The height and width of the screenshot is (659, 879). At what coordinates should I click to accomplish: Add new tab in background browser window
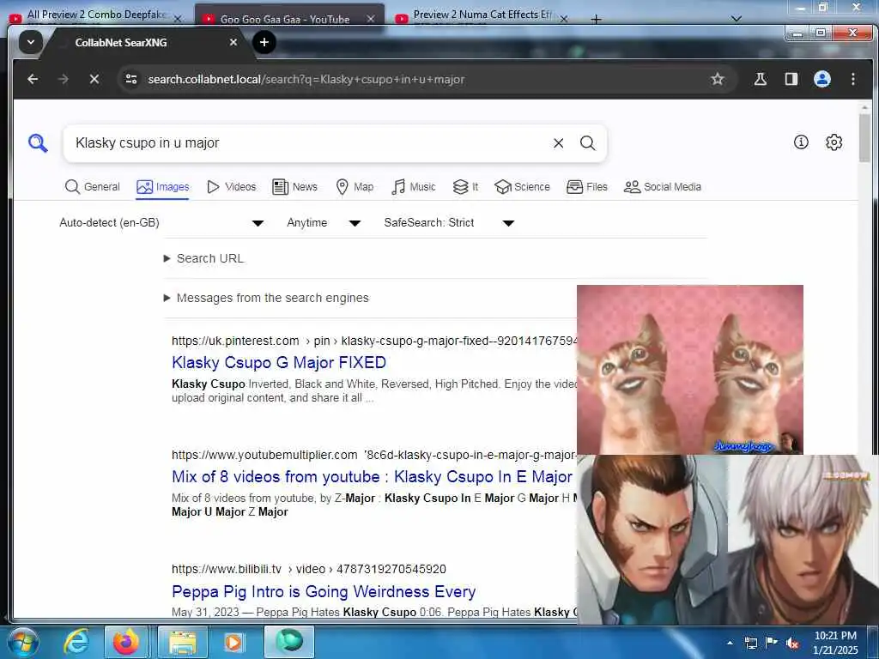(x=596, y=19)
